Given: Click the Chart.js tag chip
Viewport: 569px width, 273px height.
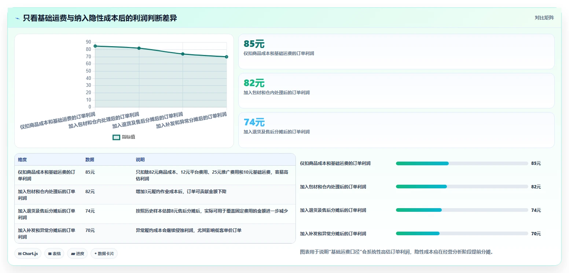Looking at the screenshot, I should (x=28, y=254).
